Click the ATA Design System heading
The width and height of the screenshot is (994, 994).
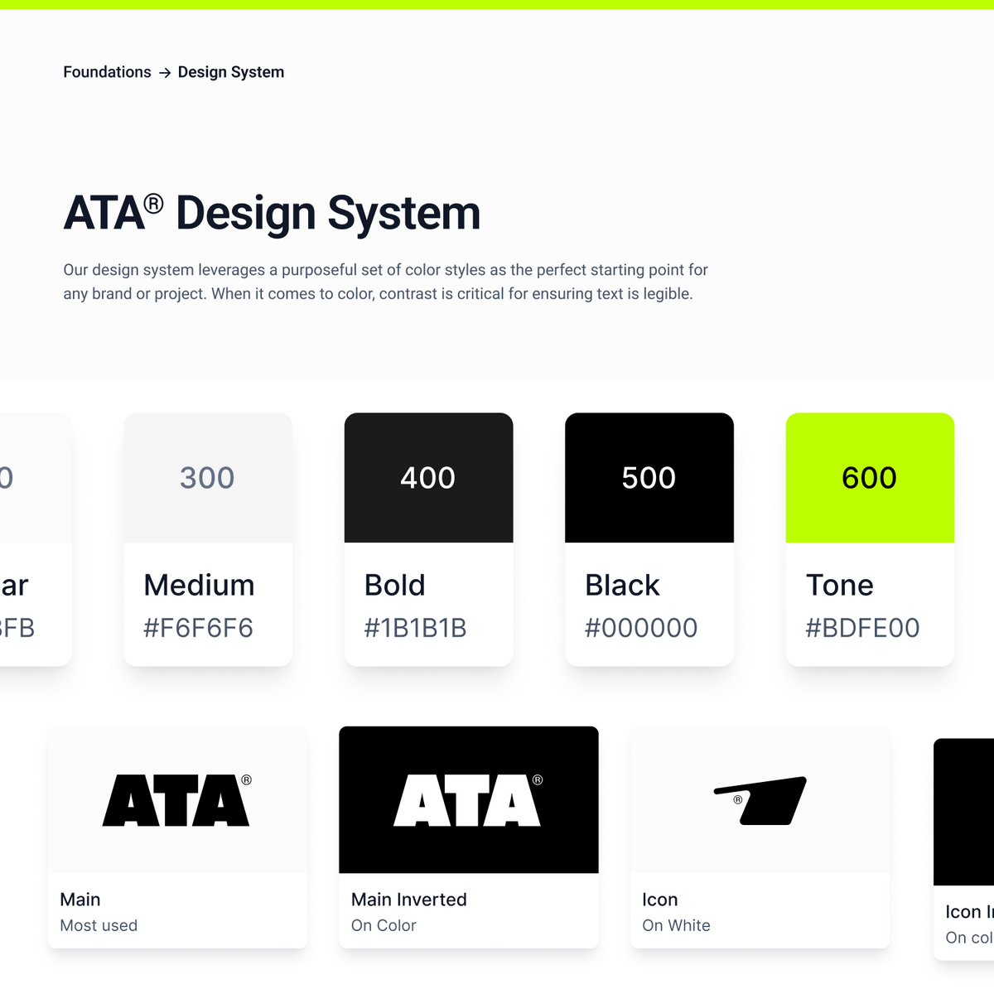click(x=273, y=213)
